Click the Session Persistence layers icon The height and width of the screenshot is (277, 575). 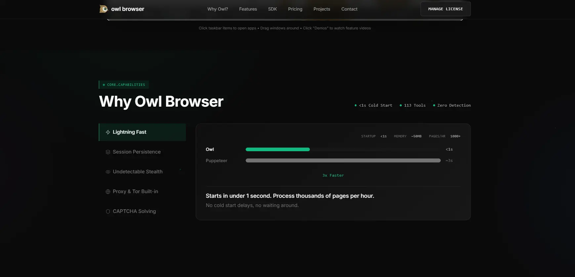pos(108,152)
